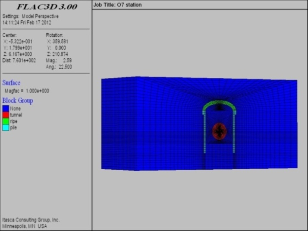
Task: Click the blue None color swatch
Action: pos(6,109)
